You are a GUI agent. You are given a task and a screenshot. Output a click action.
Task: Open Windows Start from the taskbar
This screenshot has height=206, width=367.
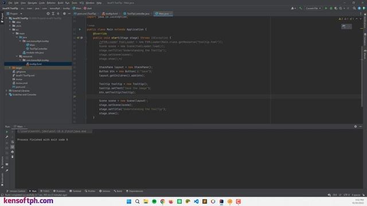pos(129,201)
